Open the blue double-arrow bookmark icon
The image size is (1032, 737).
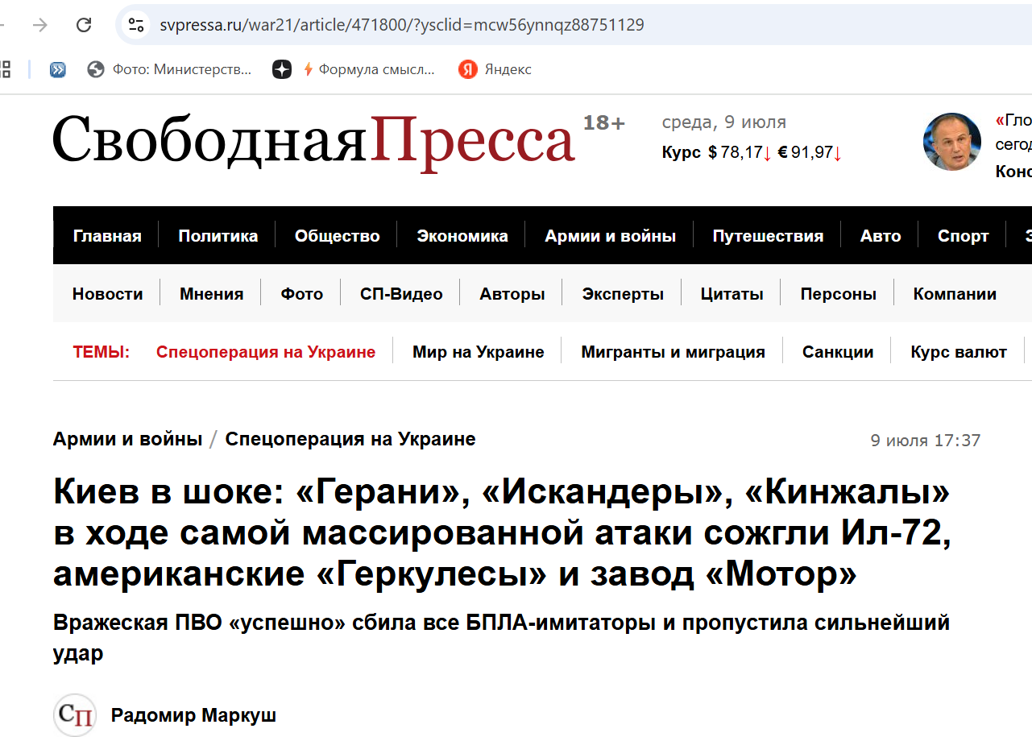58,69
